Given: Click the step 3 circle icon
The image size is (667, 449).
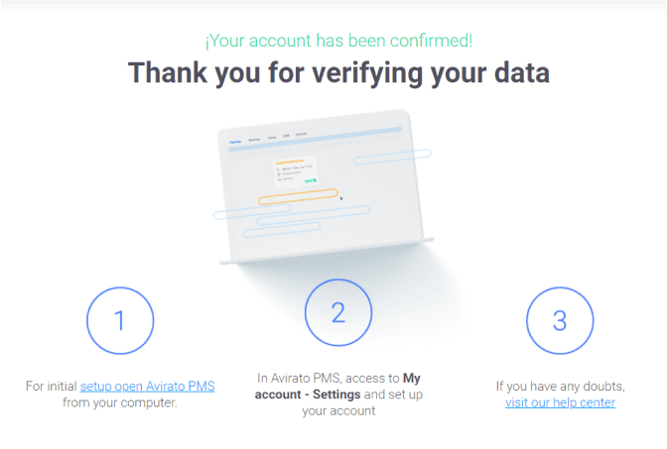Looking at the screenshot, I should [x=560, y=321].
